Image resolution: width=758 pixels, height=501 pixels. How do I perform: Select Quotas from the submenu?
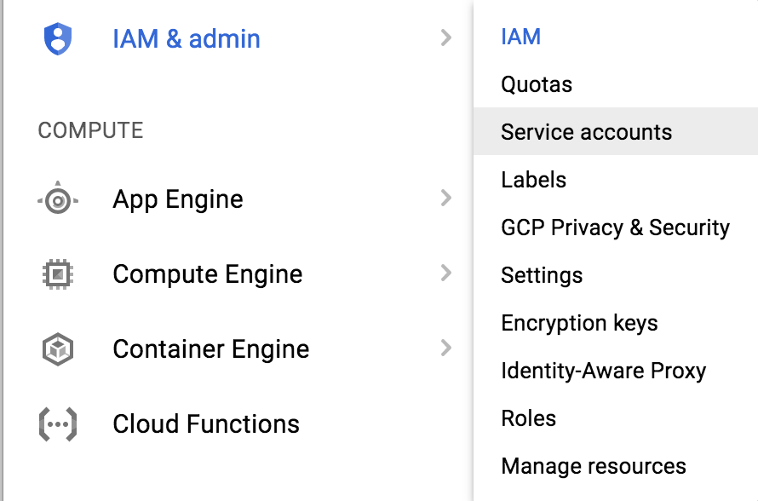point(537,85)
